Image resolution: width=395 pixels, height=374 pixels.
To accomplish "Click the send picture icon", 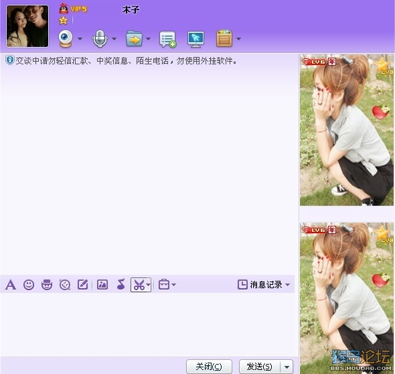I will [102, 284].
